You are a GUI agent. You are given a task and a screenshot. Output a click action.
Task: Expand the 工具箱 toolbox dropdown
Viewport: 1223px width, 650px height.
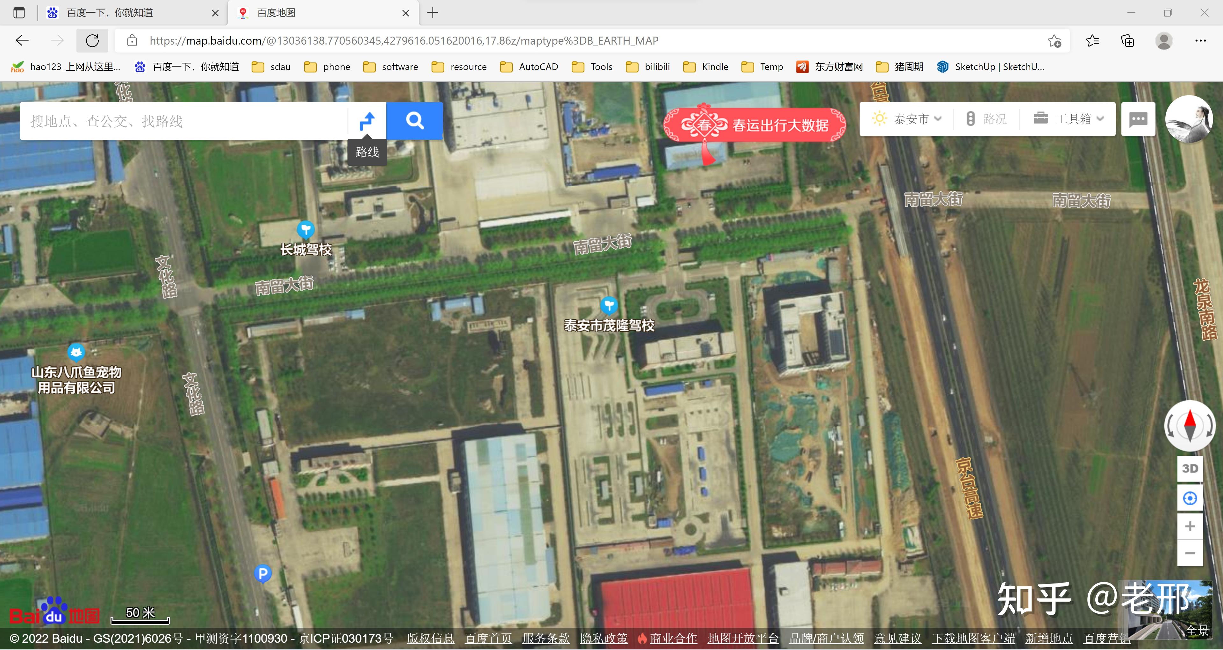click(x=1069, y=119)
